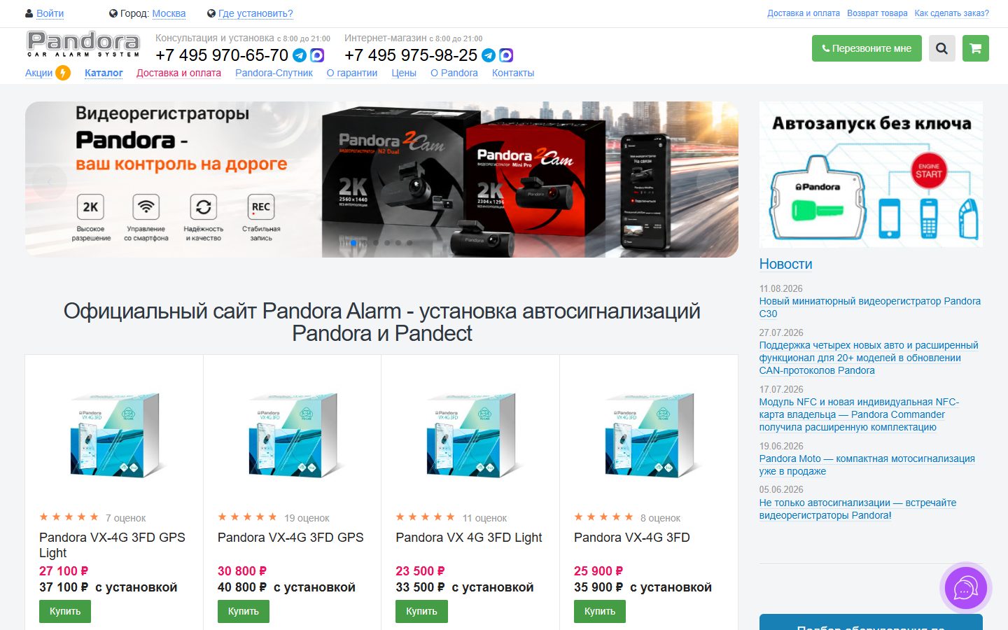This screenshot has height=630, width=1008.
Task: Buy the product priced 25 900 ₽
Action: [x=600, y=611]
